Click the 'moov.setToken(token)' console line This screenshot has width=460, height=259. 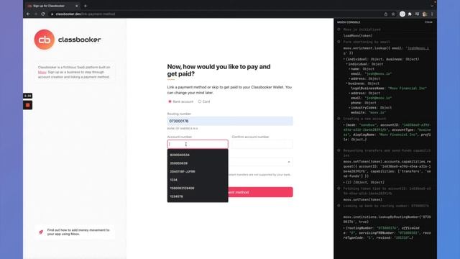point(362,200)
